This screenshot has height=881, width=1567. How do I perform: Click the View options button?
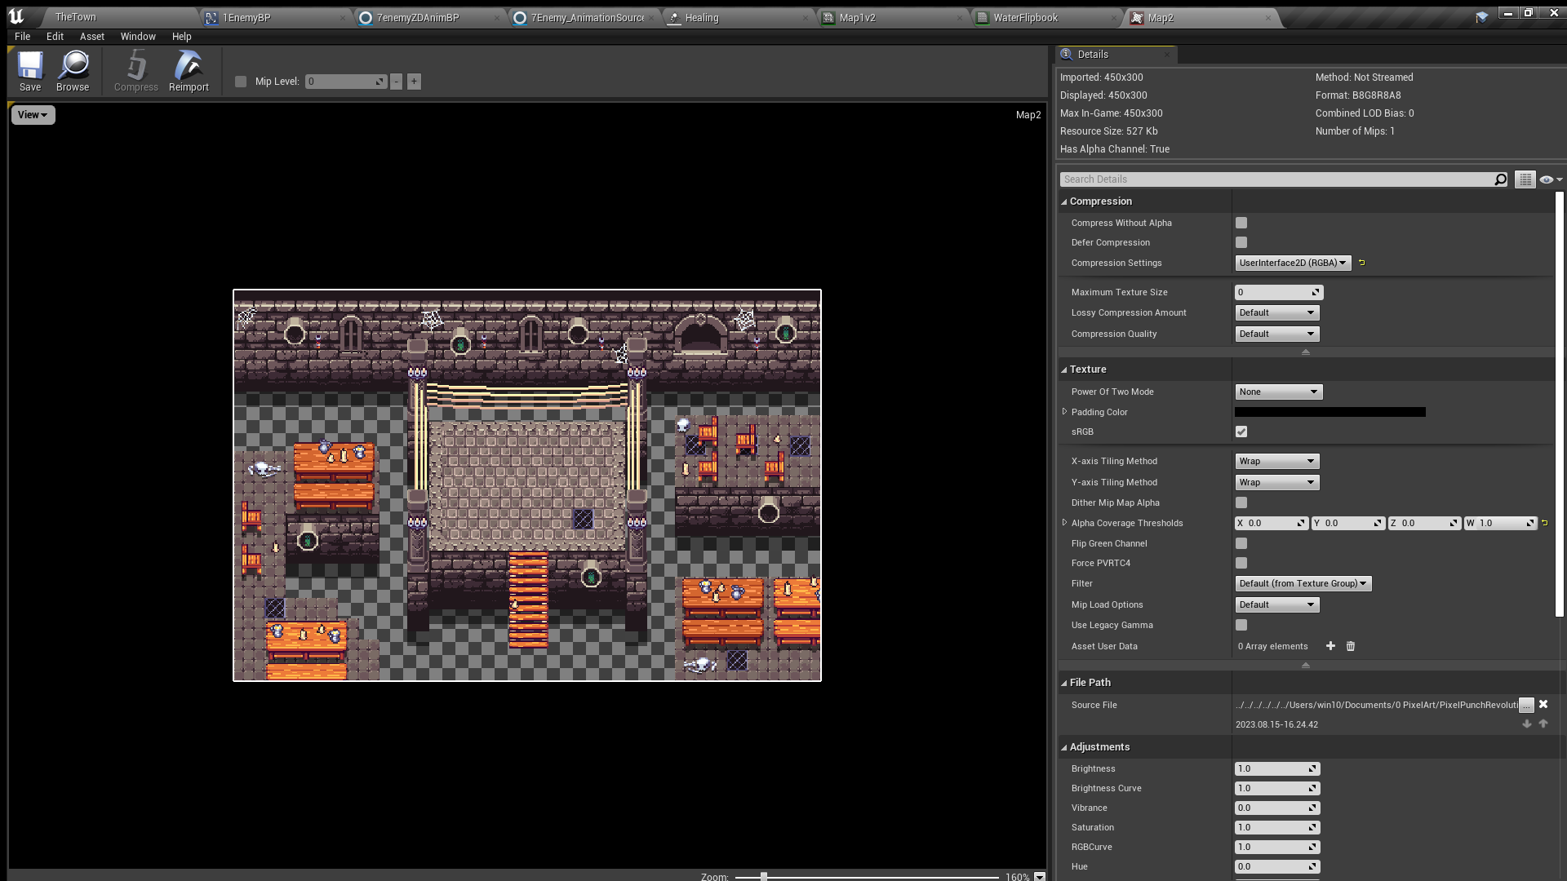pyautogui.click(x=33, y=115)
